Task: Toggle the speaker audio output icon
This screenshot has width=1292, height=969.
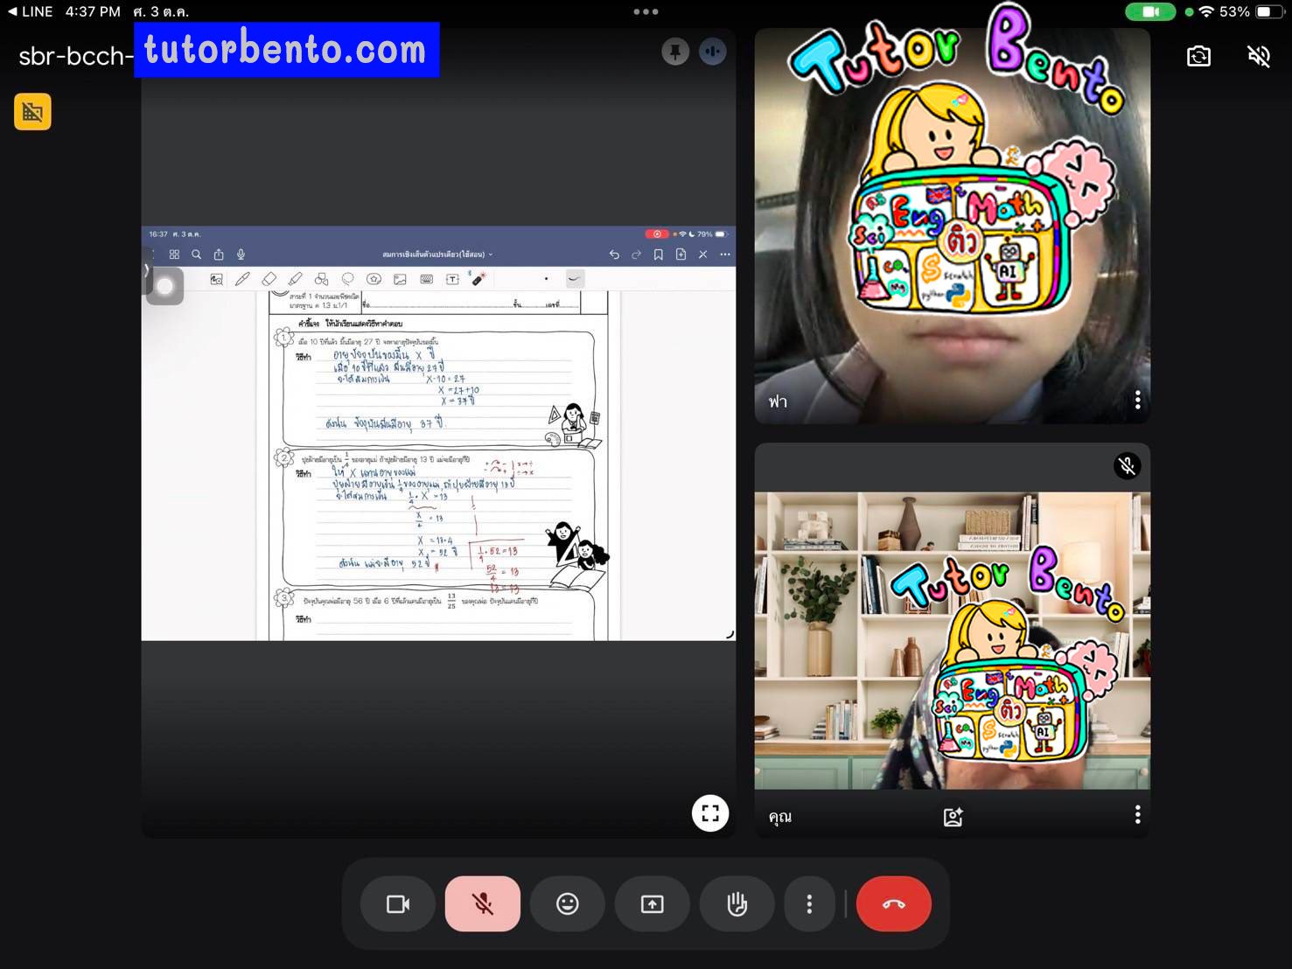Action: tap(1259, 57)
